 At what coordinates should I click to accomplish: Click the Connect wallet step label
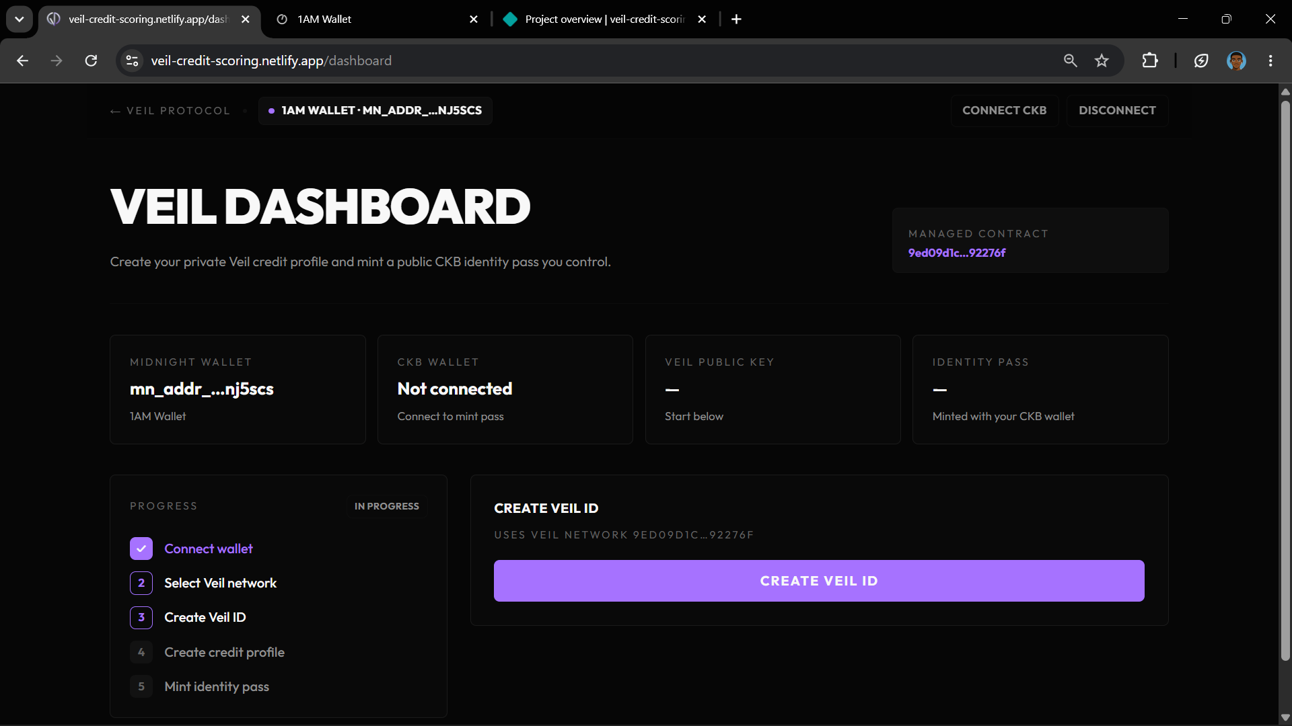pyautogui.click(x=209, y=549)
